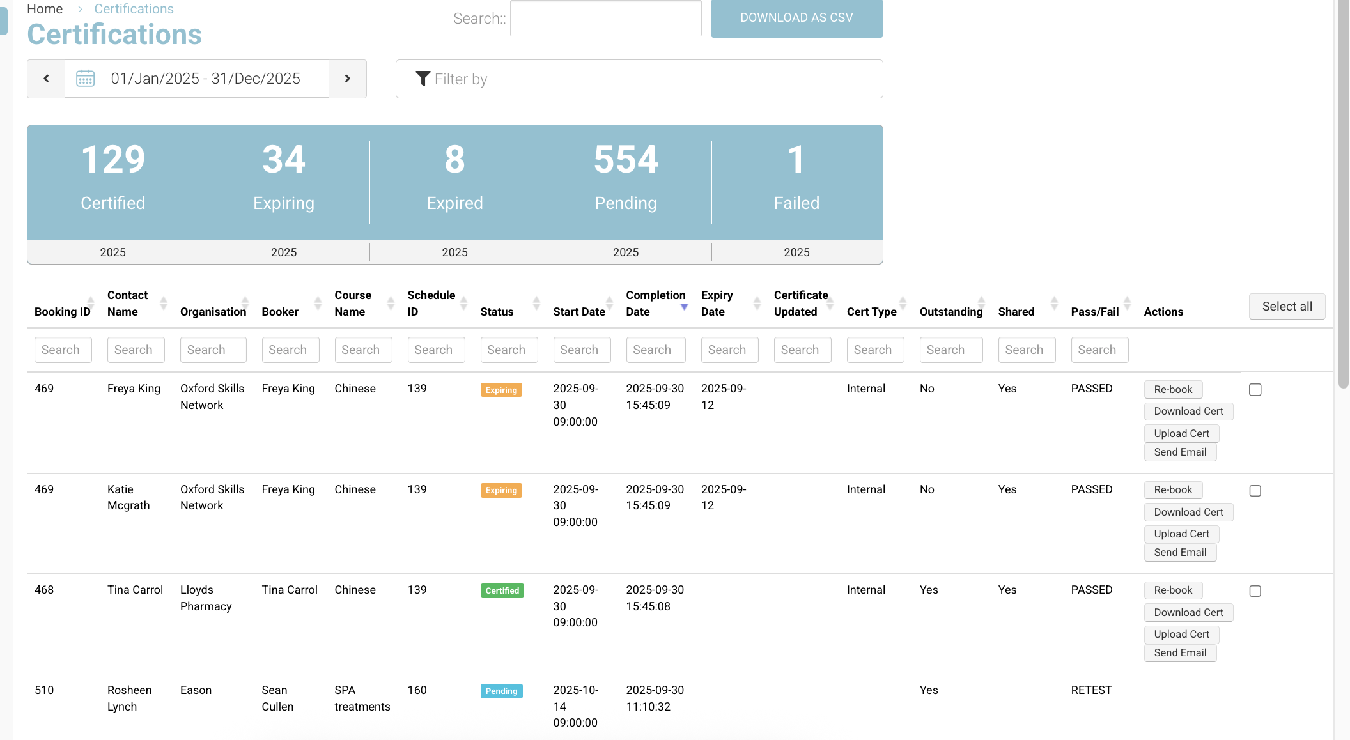Screen dimensions: 1350x740
Task: Tick checkbox for Katie Mcgrath row
Action: point(1255,491)
